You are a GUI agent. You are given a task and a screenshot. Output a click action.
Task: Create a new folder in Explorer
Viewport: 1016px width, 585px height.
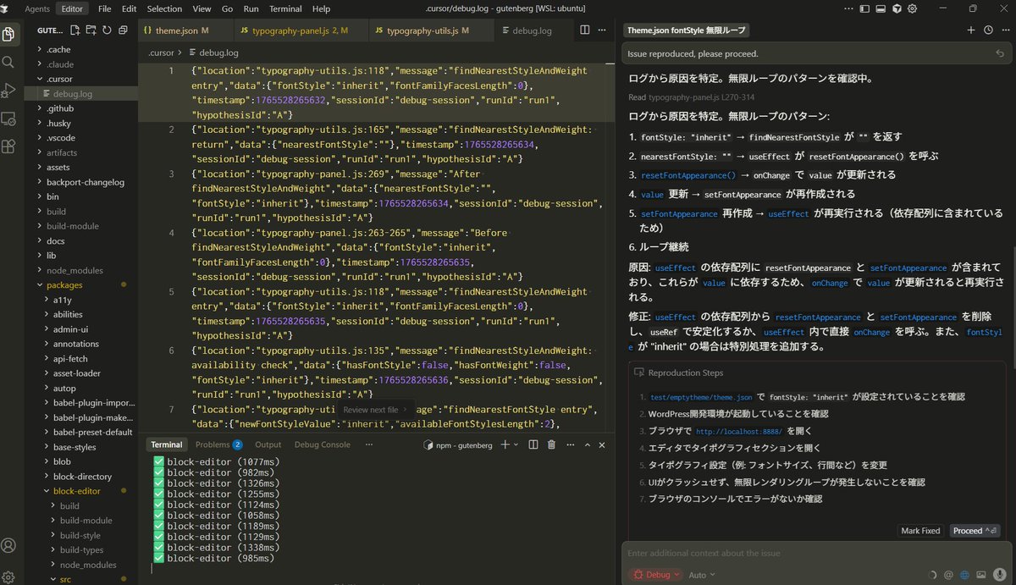coord(91,30)
